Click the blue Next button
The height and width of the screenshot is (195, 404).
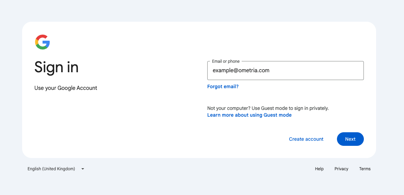351,139
